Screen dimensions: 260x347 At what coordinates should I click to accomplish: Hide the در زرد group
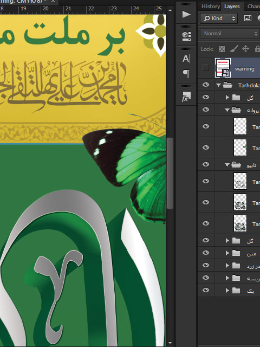click(x=206, y=265)
